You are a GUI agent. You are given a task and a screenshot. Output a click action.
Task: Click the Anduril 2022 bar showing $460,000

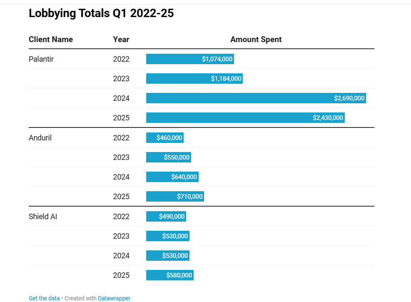pos(164,138)
